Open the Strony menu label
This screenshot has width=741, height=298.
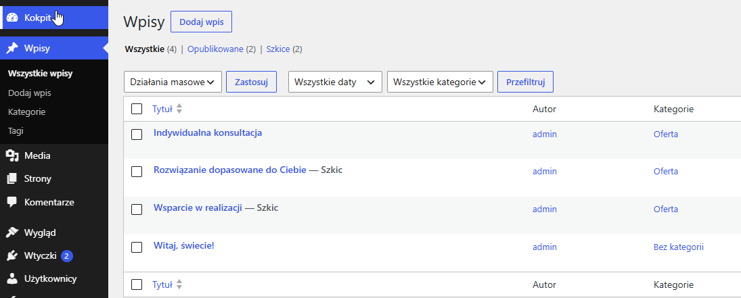(38, 179)
